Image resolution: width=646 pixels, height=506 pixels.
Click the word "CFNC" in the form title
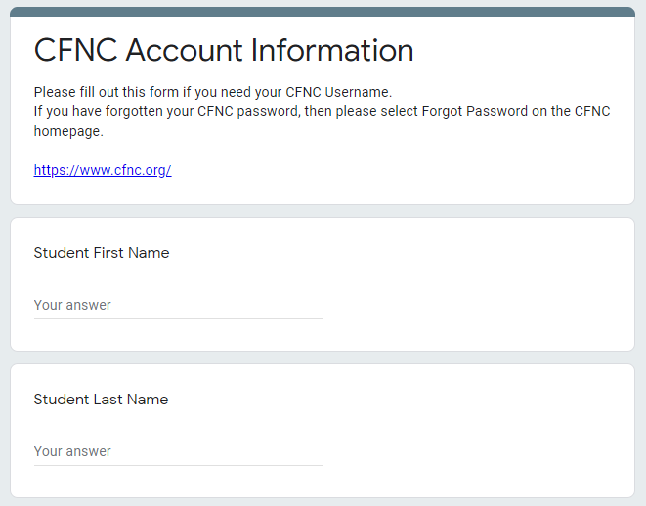(x=76, y=50)
